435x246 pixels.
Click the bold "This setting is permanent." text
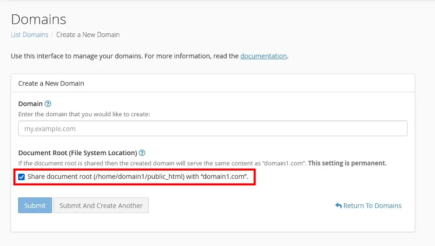[x=347, y=164]
